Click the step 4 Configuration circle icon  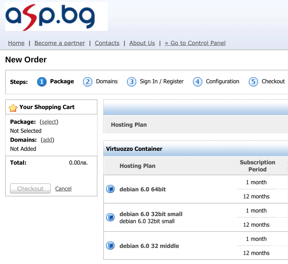point(198,82)
